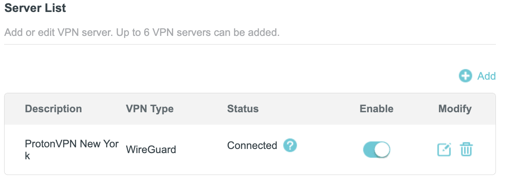Click the Modify column header

[x=455, y=109]
